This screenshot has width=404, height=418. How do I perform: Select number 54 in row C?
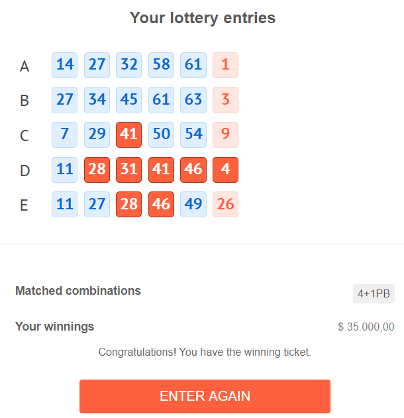pos(193,134)
